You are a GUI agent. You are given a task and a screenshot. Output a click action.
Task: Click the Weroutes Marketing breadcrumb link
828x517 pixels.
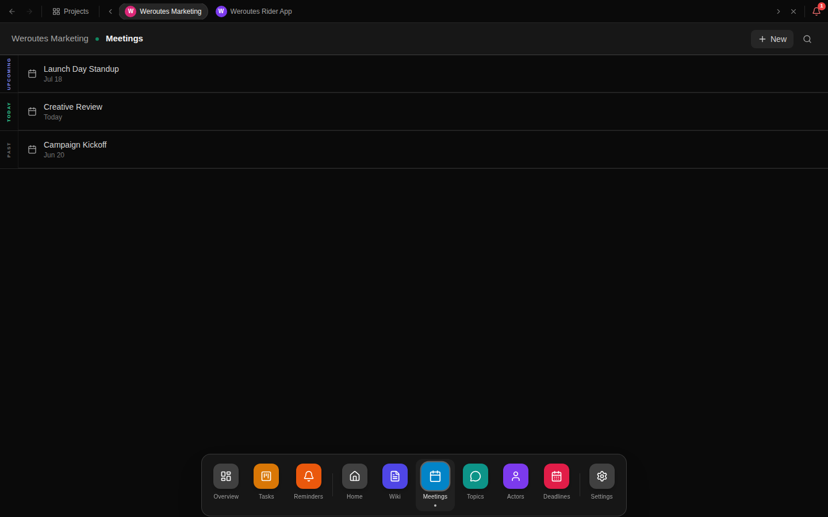(x=50, y=38)
